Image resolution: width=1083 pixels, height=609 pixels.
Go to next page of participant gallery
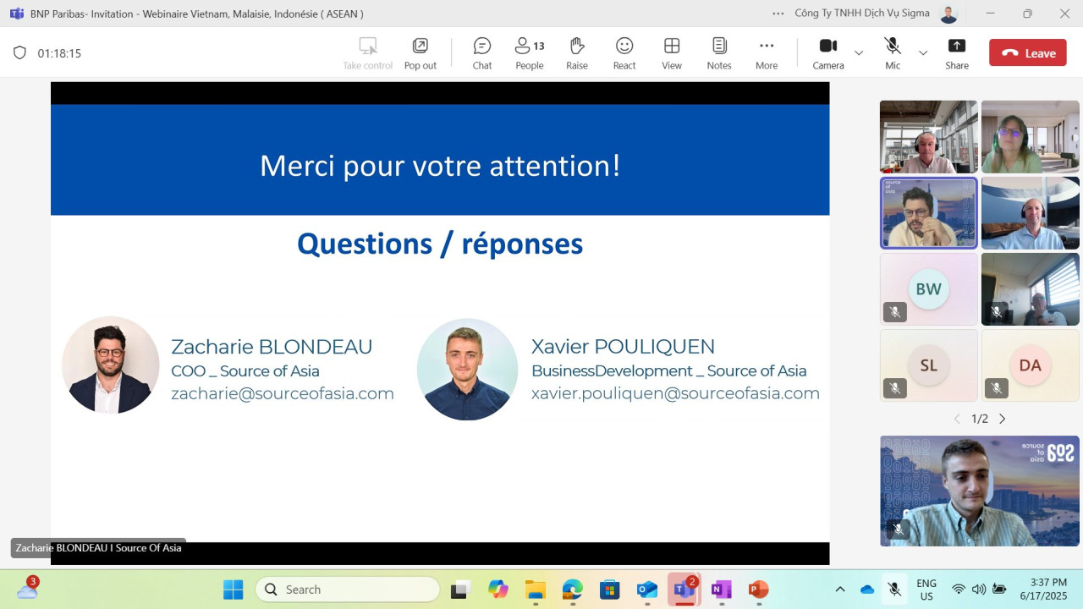1003,419
